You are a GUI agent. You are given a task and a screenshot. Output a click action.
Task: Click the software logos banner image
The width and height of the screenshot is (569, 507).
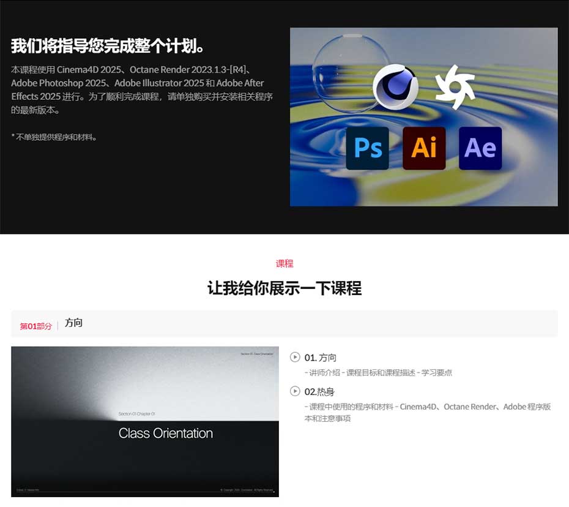coord(423,117)
